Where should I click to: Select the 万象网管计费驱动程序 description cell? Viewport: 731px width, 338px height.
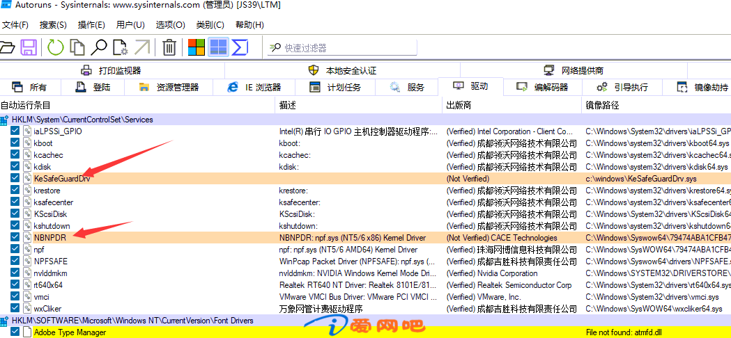click(x=321, y=309)
